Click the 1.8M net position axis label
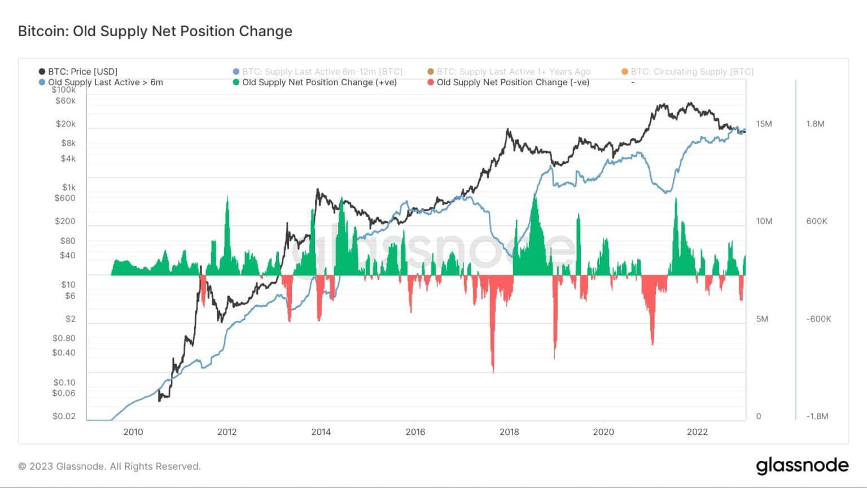Viewport: 867px width, 488px height. [x=815, y=124]
